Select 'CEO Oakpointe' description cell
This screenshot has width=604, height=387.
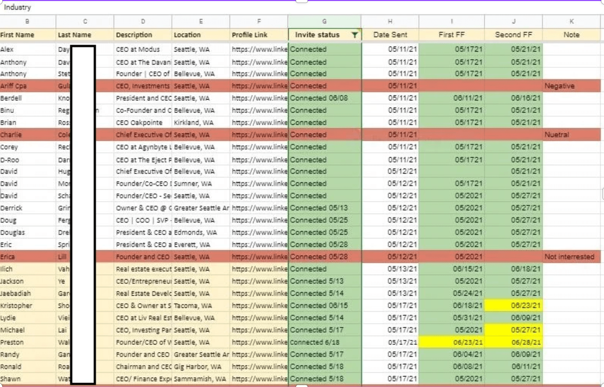click(143, 123)
